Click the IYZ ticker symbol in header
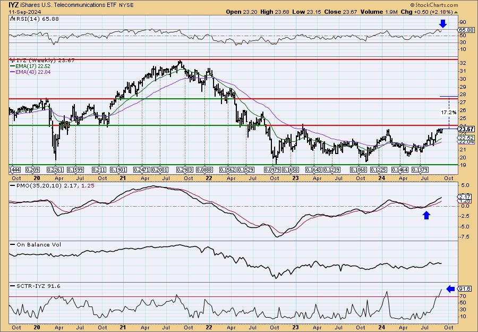The width and height of the screenshot is (478, 332). point(13,5)
